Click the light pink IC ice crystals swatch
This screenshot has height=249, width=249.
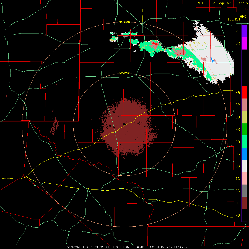point(244,178)
